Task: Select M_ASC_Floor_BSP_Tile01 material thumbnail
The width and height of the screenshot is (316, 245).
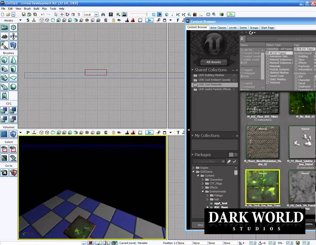Action: (263, 103)
